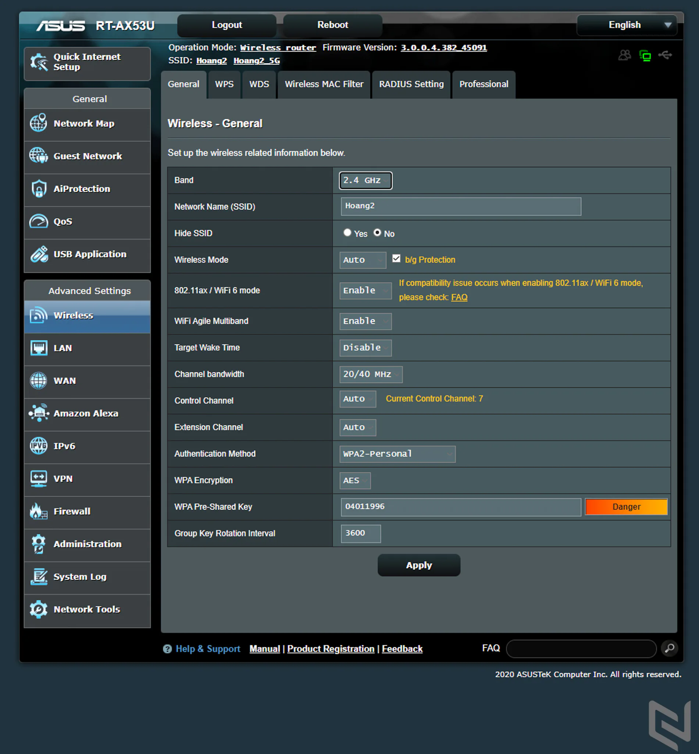This screenshot has height=754, width=699.
Task: Open the Hoang2_5G SSID link
Action: click(256, 61)
